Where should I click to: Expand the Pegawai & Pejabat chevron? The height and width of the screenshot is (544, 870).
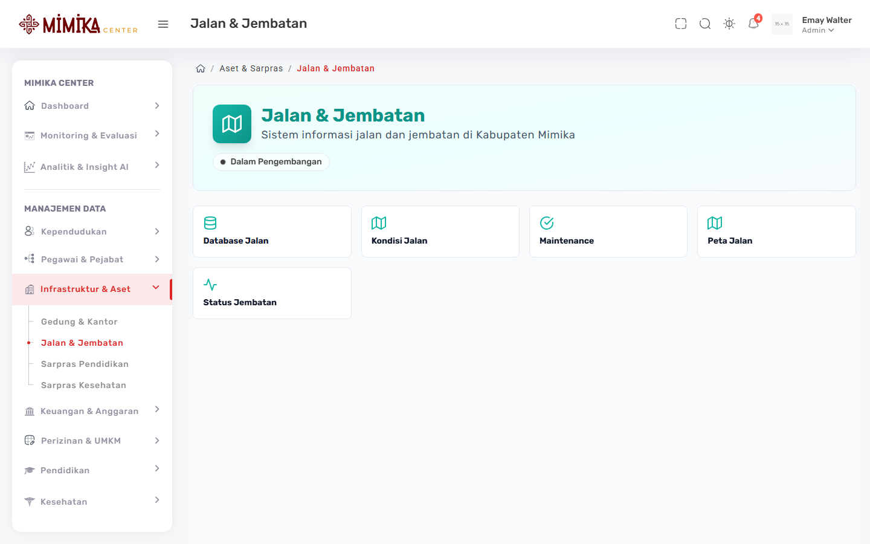[157, 259]
